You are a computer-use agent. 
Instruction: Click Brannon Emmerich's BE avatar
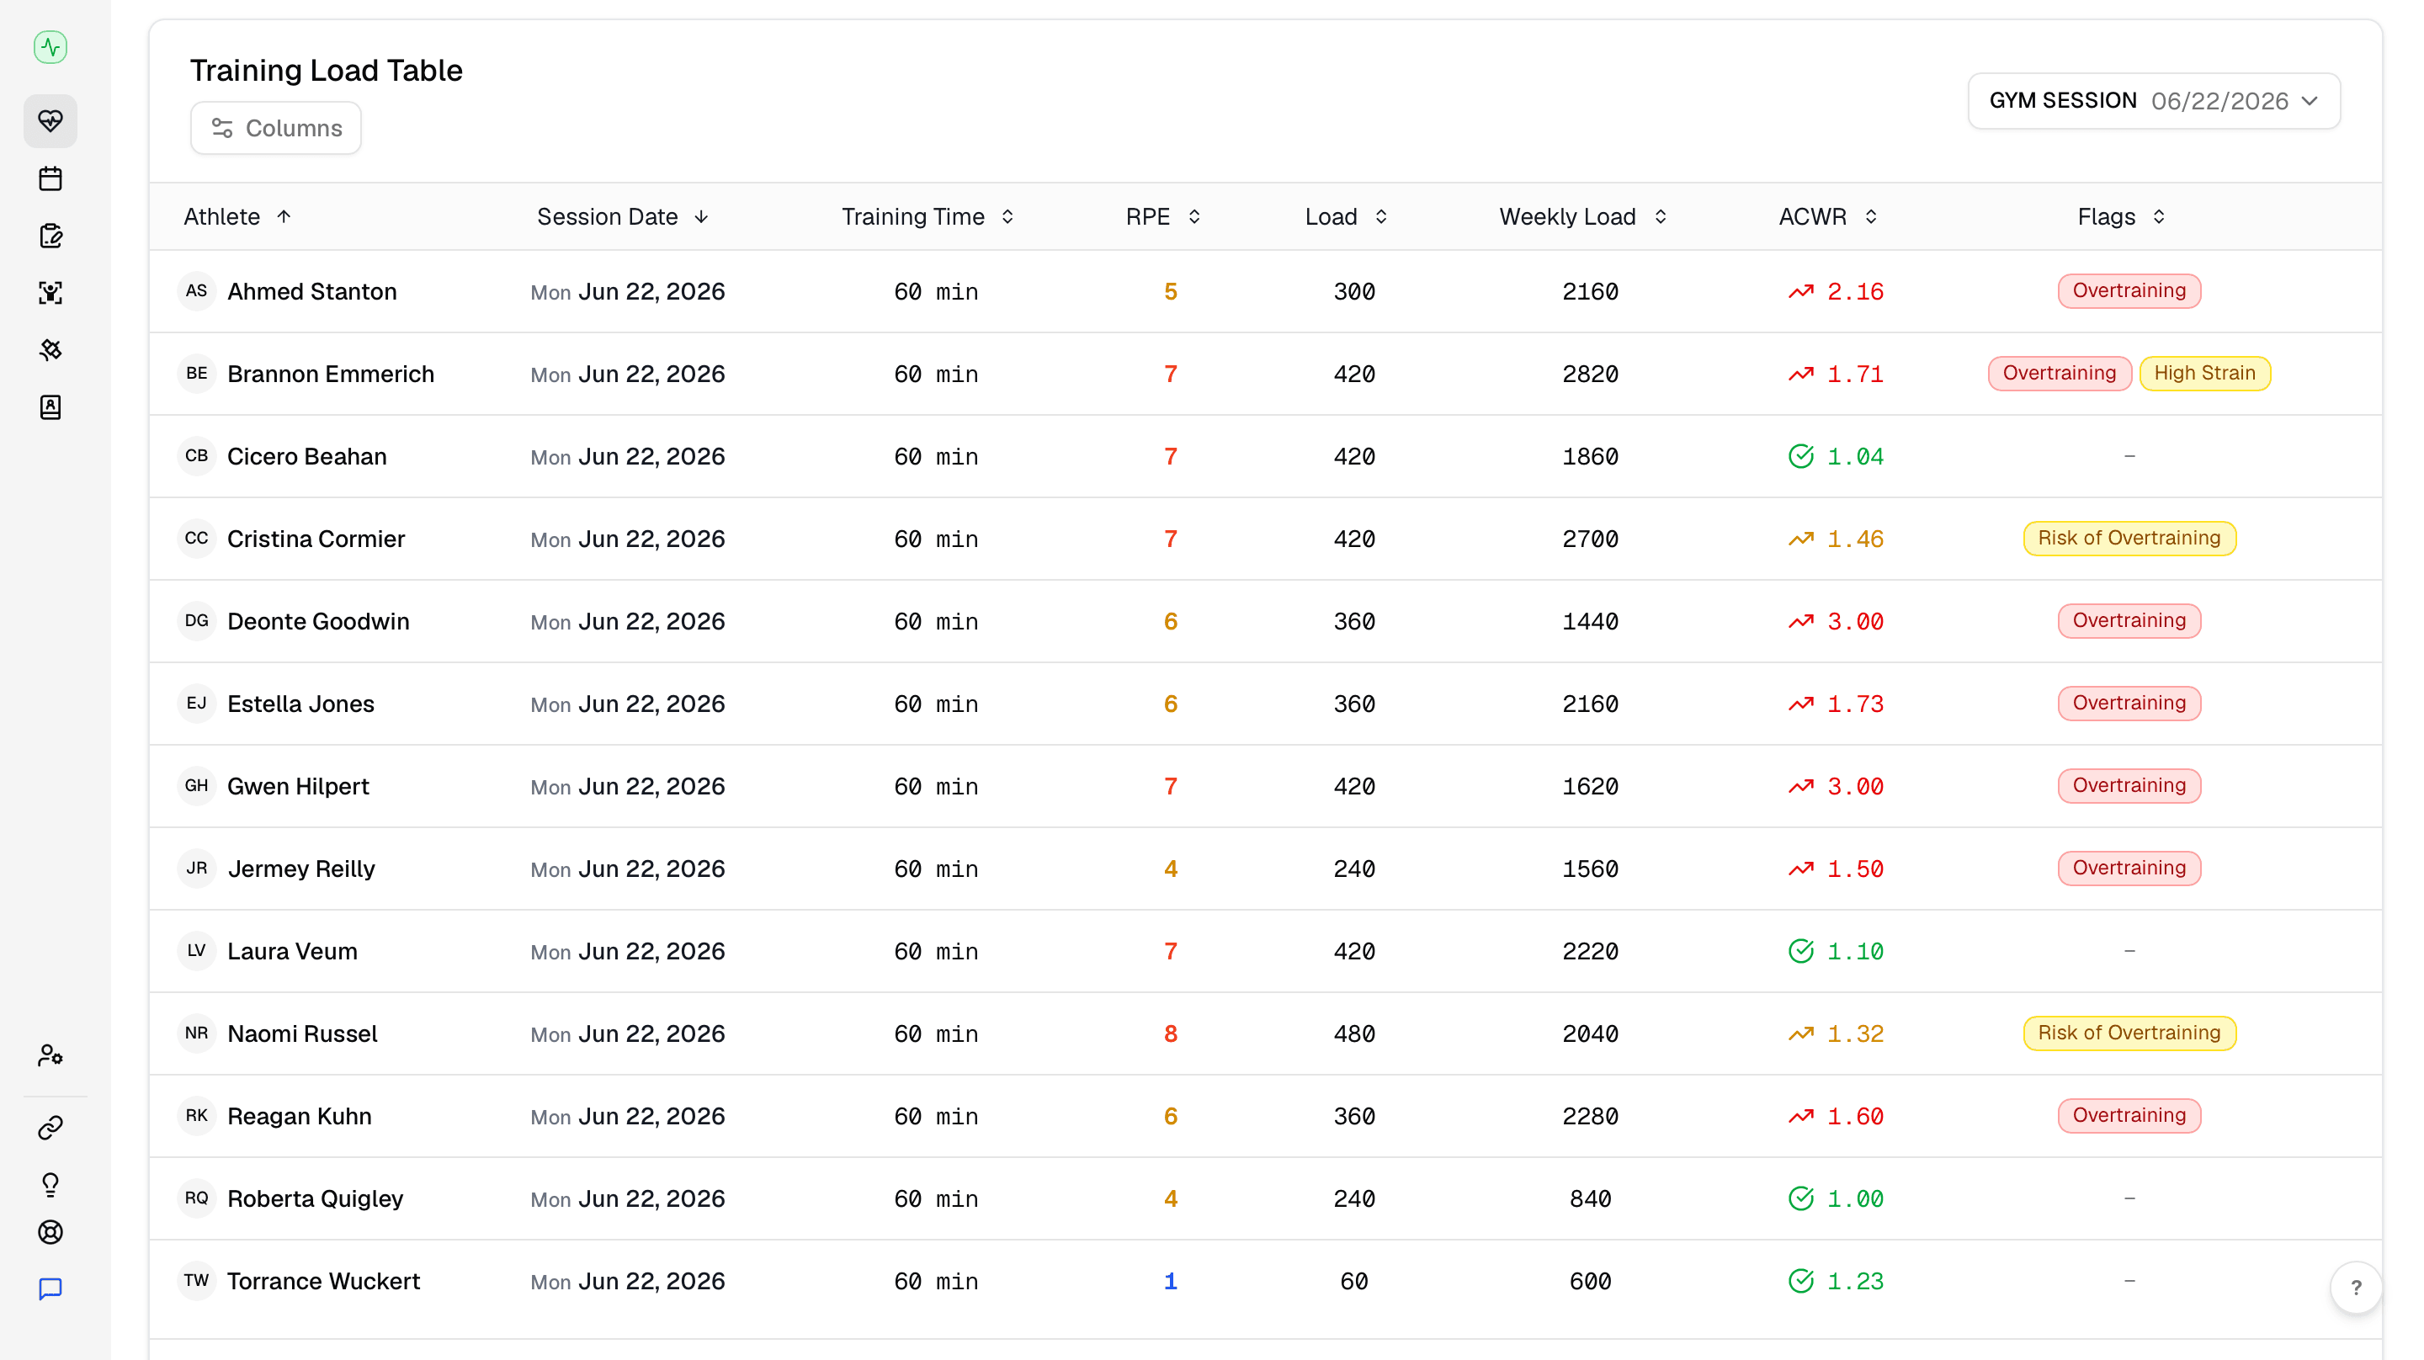pos(196,374)
